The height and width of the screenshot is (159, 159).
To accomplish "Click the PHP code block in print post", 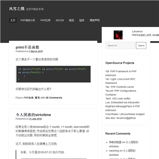I will [53, 74].
